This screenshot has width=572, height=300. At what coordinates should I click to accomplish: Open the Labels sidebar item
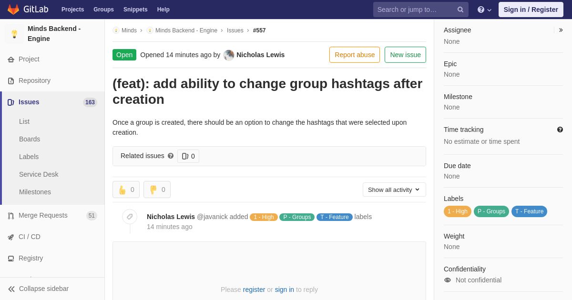(x=29, y=157)
